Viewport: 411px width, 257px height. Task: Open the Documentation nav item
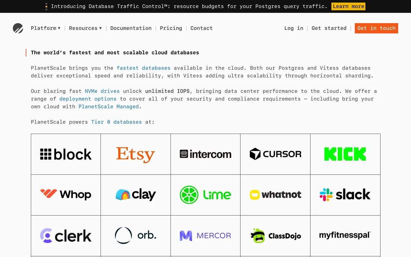[131, 28]
